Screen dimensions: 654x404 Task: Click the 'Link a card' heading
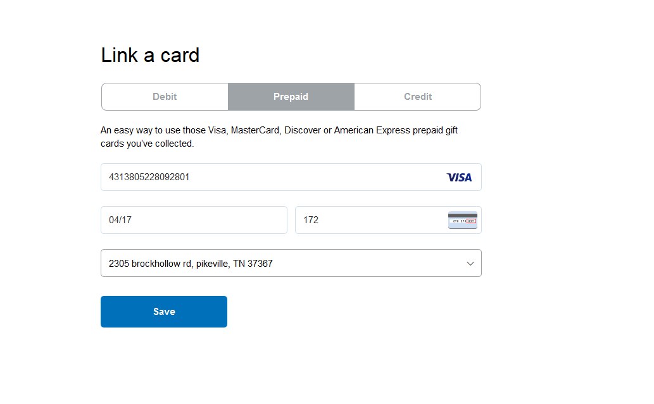pyautogui.click(x=150, y=56)
